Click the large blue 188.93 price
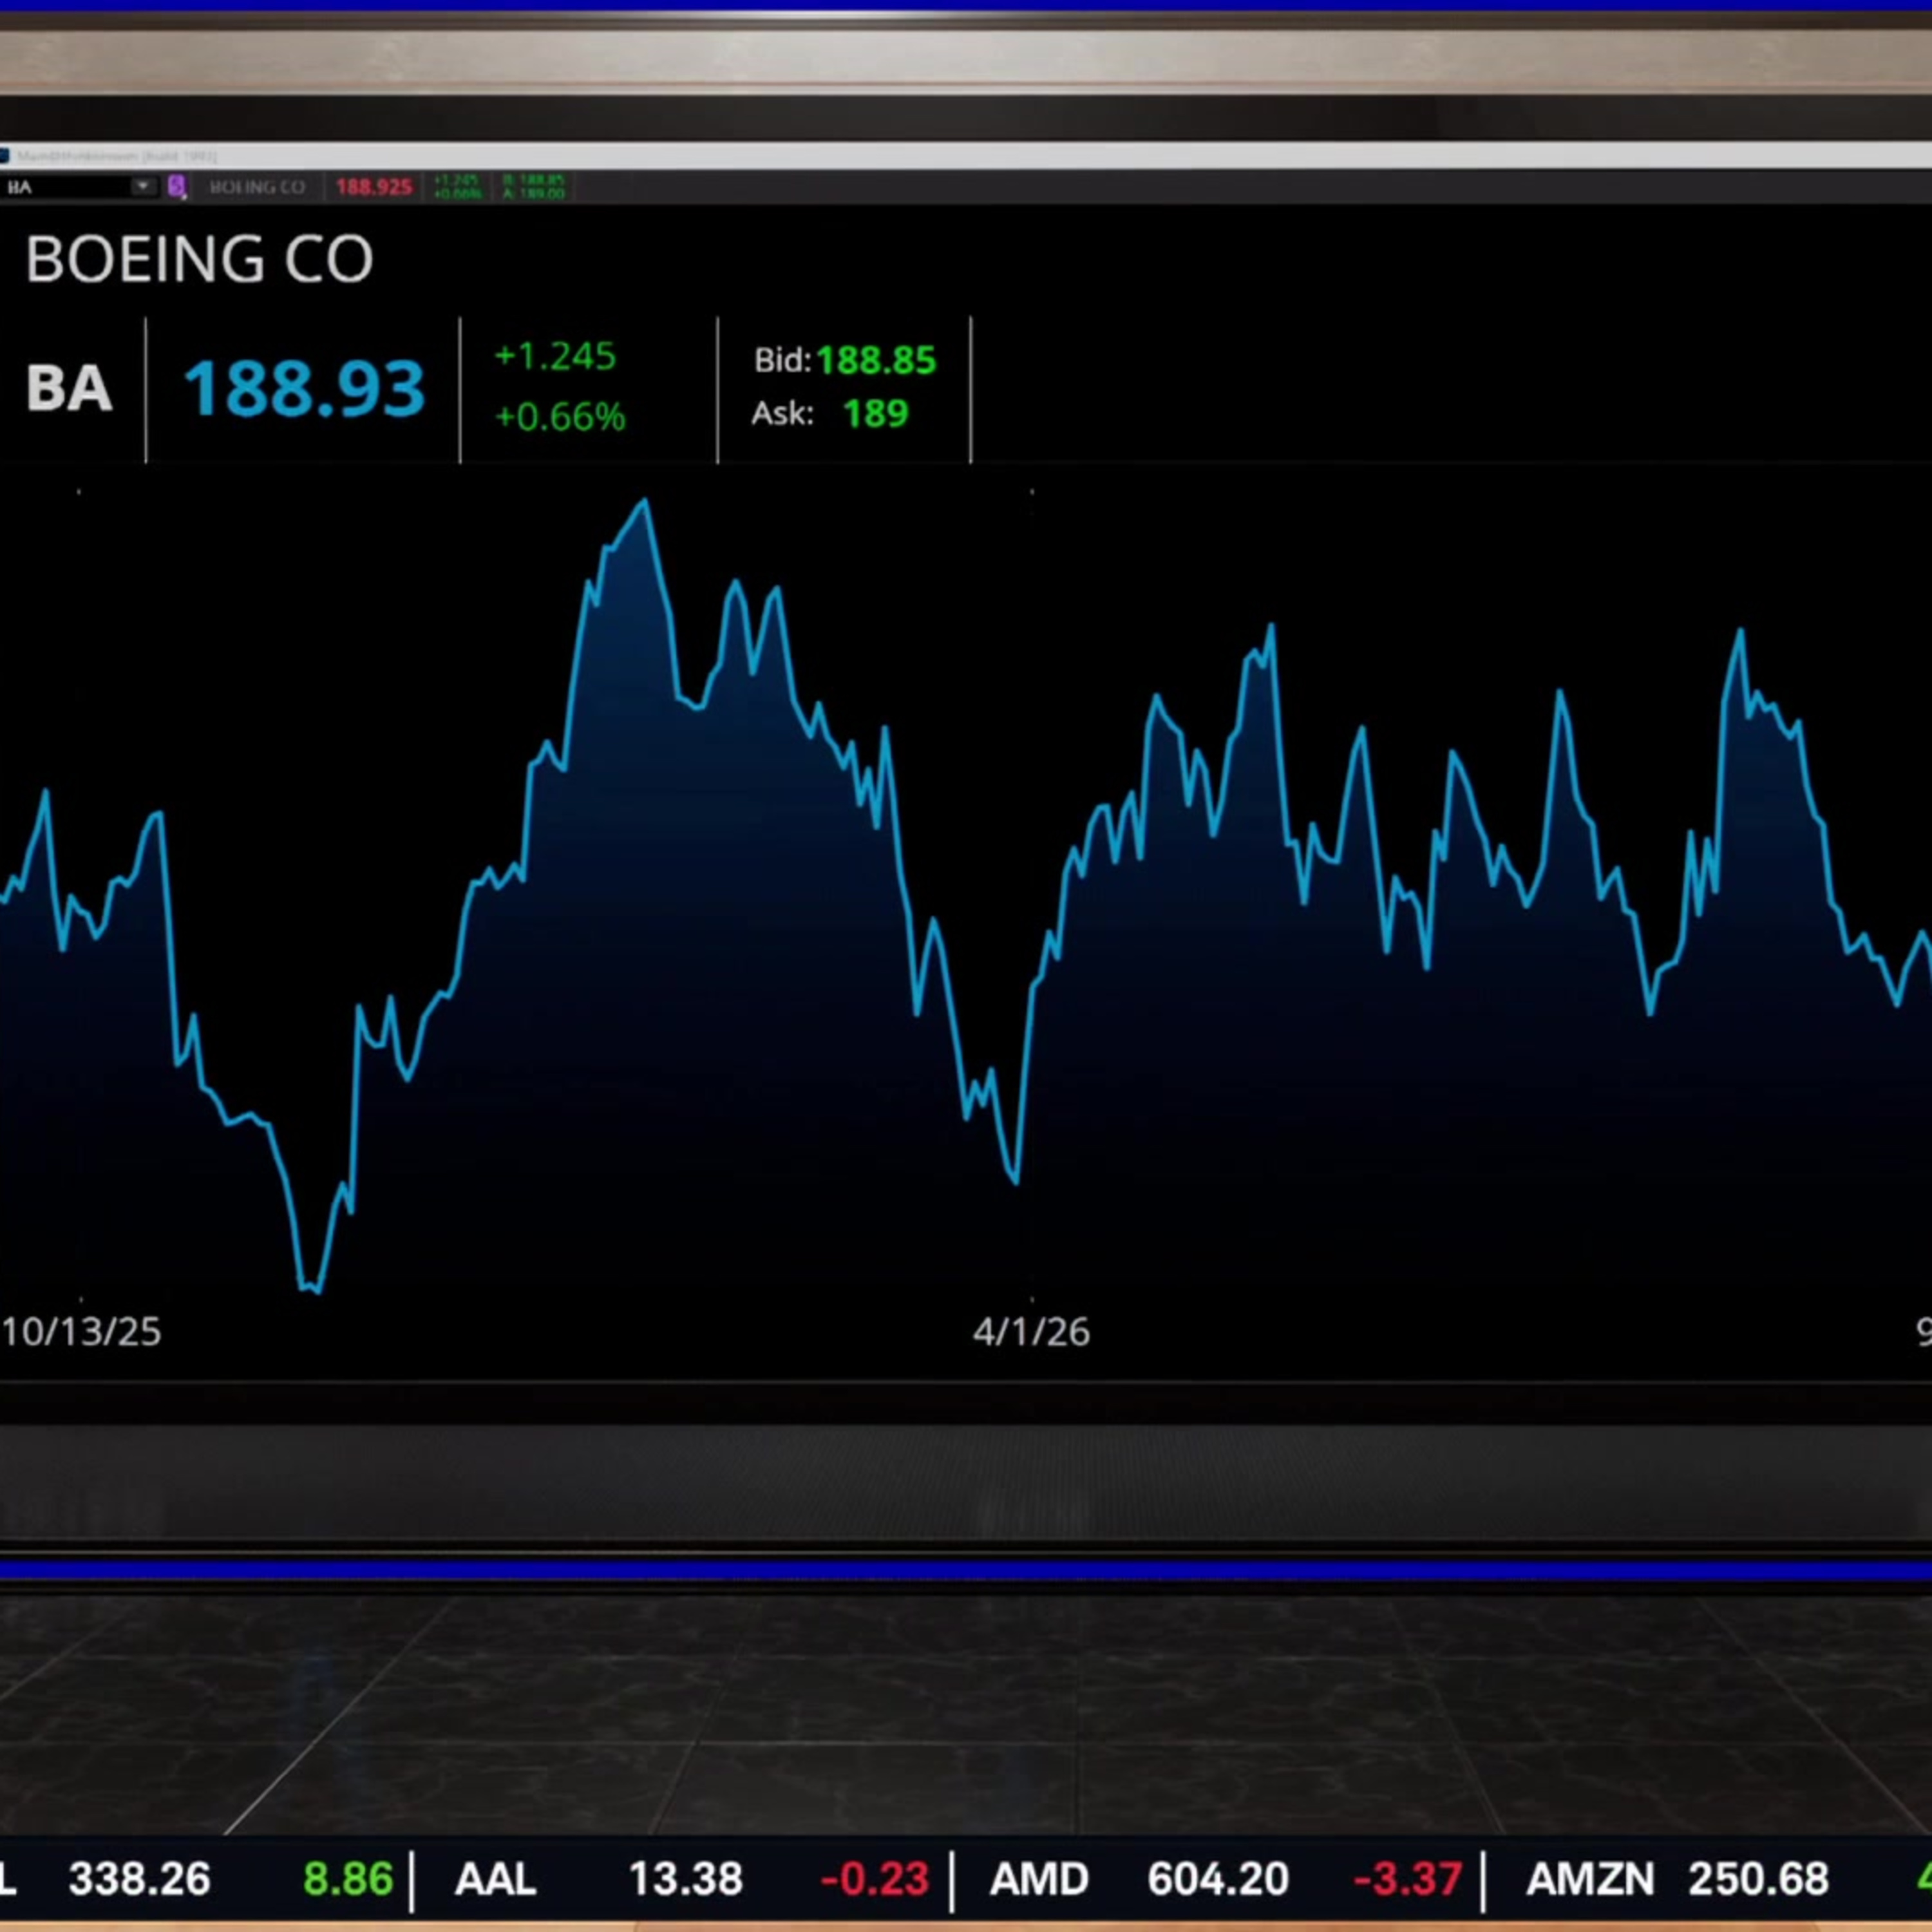Viewport: 1932px width, 1932px height. point(304,388)
